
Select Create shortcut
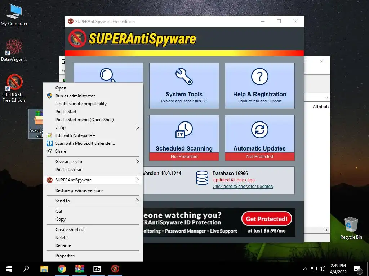[93, 230]
